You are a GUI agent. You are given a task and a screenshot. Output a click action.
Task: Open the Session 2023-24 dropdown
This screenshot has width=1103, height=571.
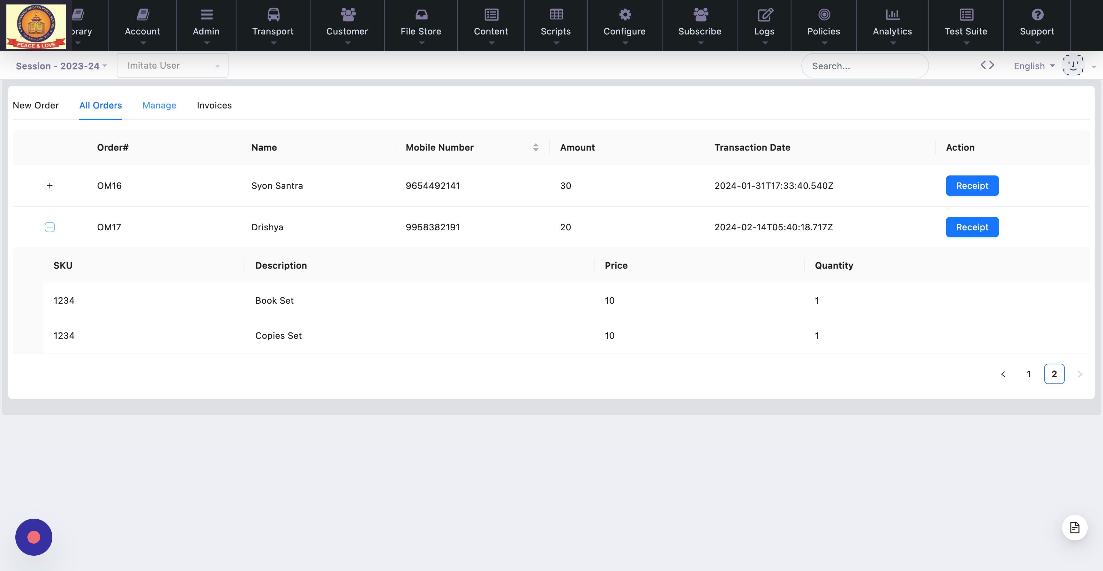tap(61, 66)
